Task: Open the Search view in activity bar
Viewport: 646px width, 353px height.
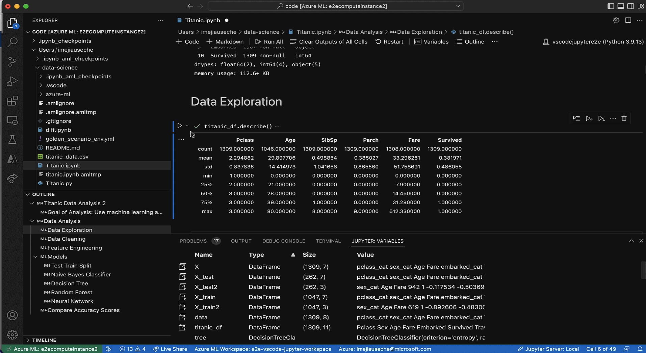Action: click(x=12, y=42)
